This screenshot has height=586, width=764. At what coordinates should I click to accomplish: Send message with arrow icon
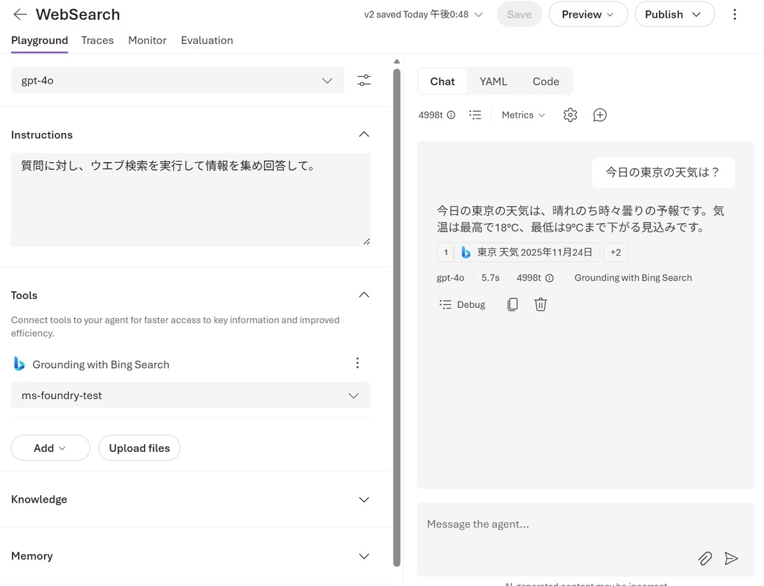[x=731, y=559]
